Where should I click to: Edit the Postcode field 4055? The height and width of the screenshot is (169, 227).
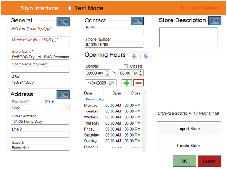pyautogui.click(x=24, y=107)
